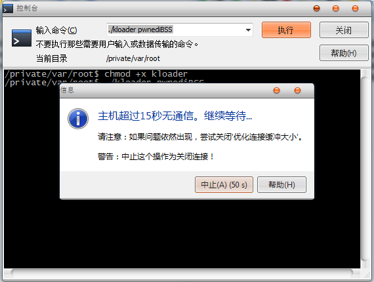Open 帮助(H) in the information dialog
The image size is (374, 282).
click(281, 185)
